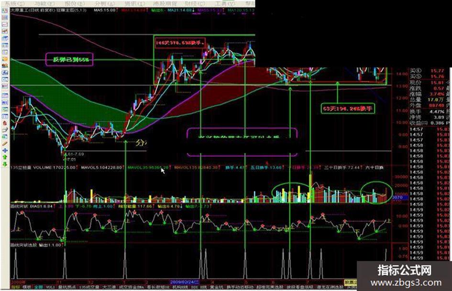
Task: Select the 135成交量 indicator tab
Action: pyautogui.click(x=89, y=287)
